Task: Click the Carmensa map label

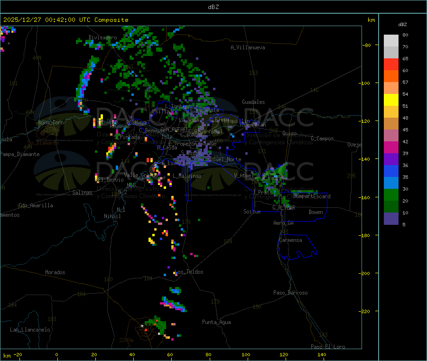Action: point(290,240)
